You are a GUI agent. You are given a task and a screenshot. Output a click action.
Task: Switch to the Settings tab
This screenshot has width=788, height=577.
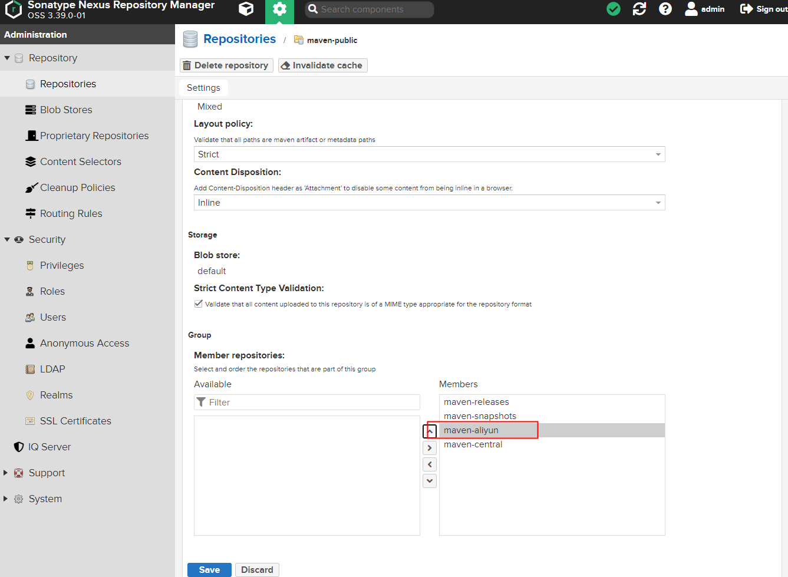[203, 88]
